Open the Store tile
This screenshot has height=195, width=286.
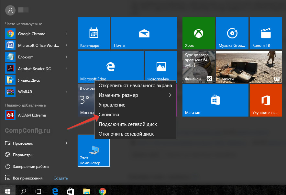215,101
